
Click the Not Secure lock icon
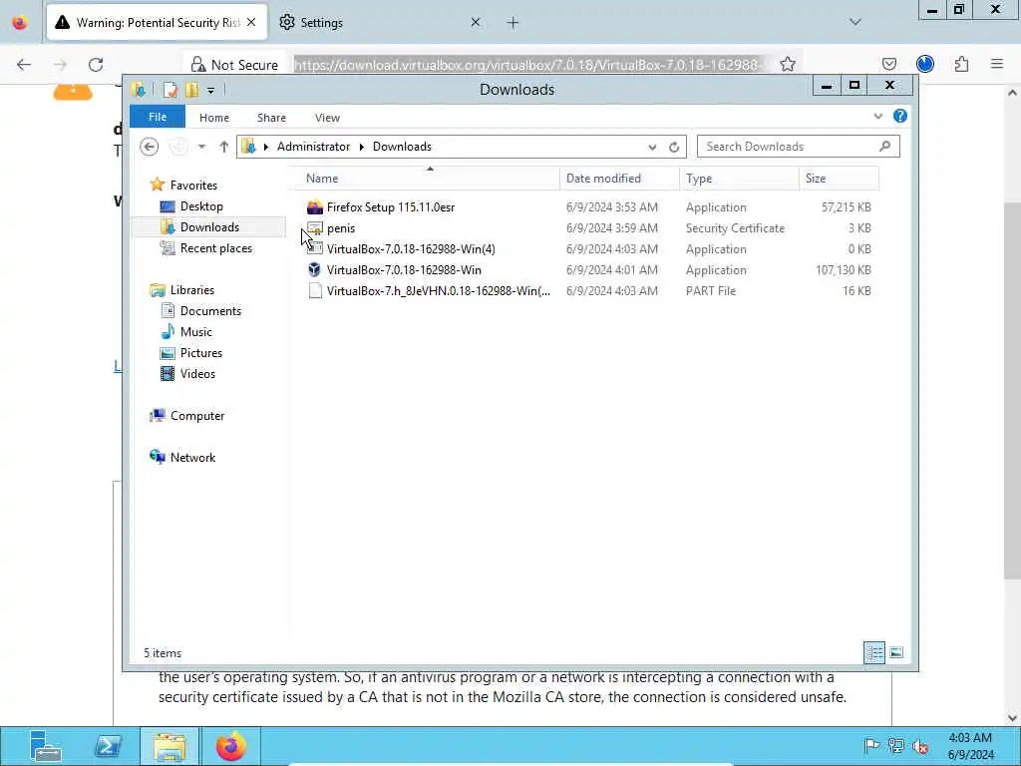click(198, 64)
